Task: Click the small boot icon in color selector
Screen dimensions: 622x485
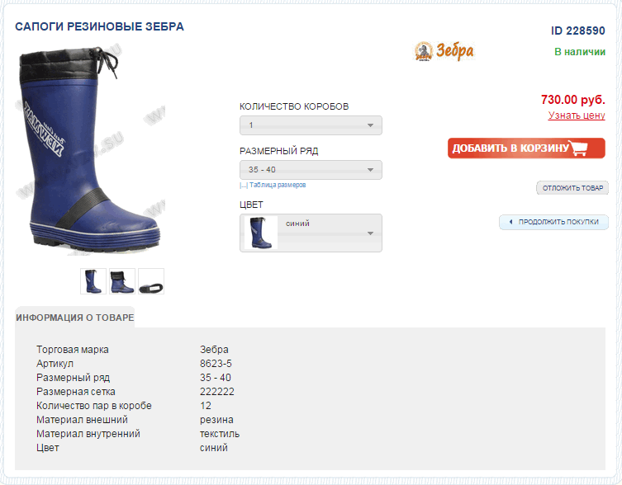Action: click(x=261, y=233)
